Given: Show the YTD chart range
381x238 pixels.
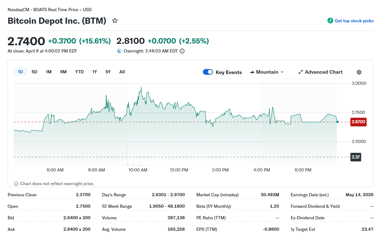Looking at the screenshot, I should click(x=80, y=72).
